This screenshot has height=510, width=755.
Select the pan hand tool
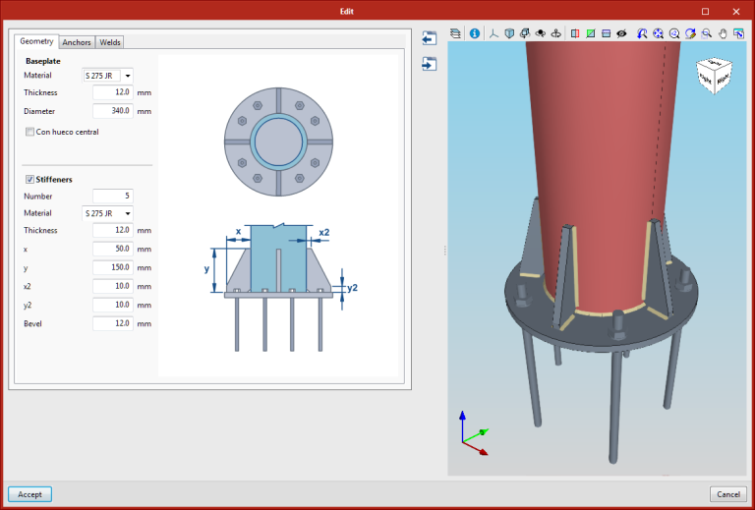(724, 33)
